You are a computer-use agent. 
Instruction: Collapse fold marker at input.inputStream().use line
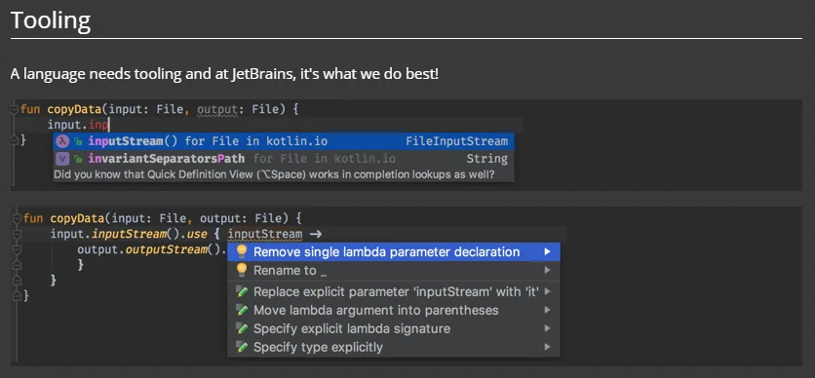[x=18, y=234]
